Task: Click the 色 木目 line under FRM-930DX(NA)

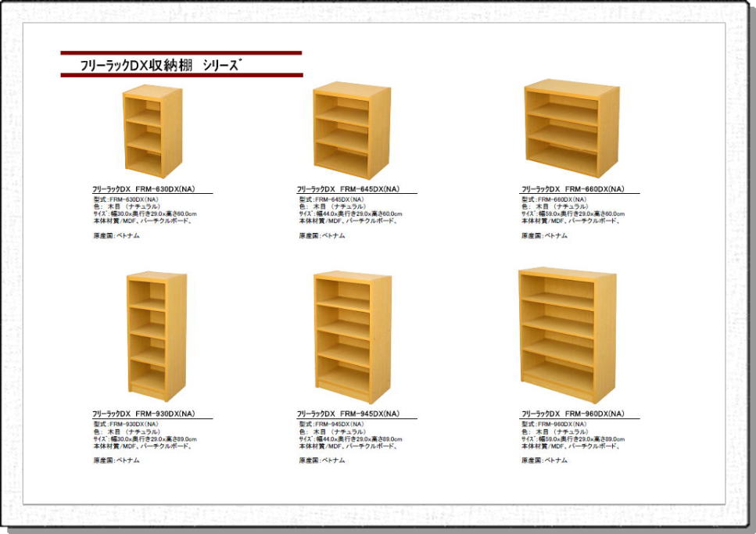Action: pos(126,431)
